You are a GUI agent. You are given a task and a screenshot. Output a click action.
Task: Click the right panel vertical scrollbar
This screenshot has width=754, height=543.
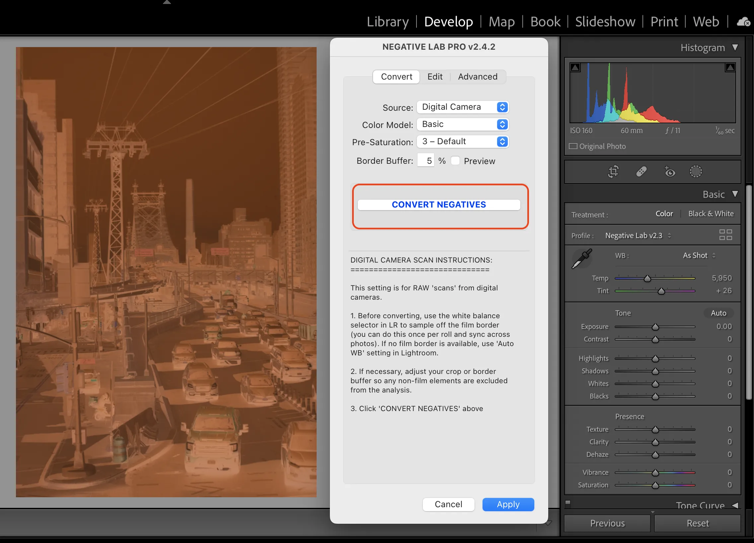[x=748, y=292]
